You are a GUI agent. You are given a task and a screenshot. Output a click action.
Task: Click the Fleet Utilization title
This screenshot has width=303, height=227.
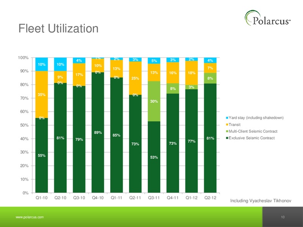coord(58,28)
